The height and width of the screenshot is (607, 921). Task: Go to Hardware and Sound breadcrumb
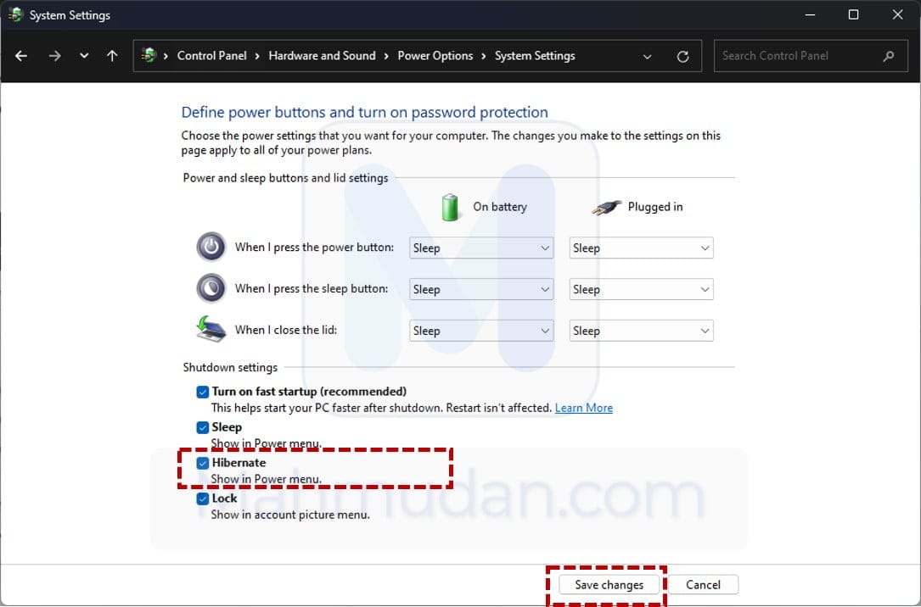322,56
